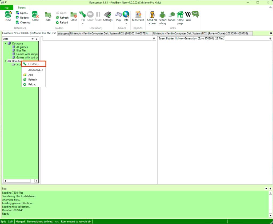
Task: Reload folders in the ribbon
Action: 62,22
